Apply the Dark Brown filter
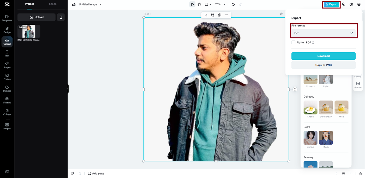The image size is (365, 178). point(326,107)
